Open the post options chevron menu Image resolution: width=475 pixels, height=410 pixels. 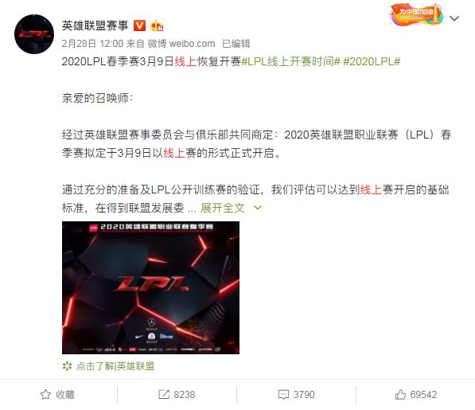[x=454, y=18]
